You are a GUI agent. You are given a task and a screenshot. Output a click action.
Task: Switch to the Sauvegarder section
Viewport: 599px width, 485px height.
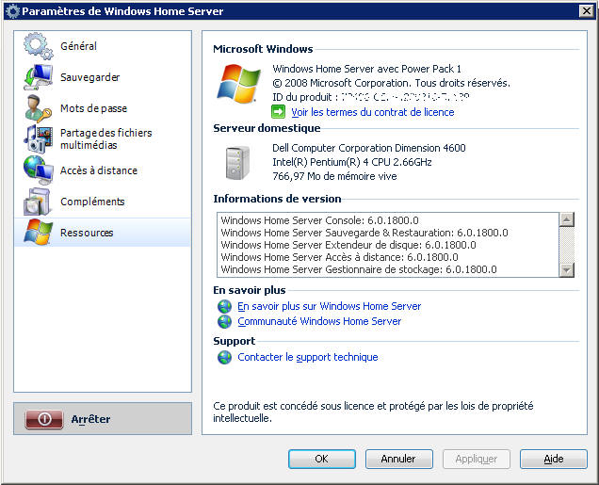[103, 77]
